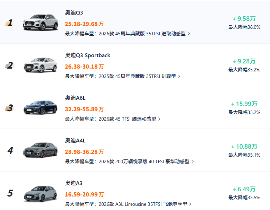Open the 奥迪Q3 Sportback car image
270x210 pixels.
tap(40, 65)
